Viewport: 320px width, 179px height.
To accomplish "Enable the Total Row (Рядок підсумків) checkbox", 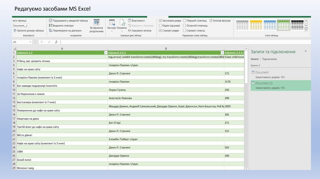I will 160,26.
